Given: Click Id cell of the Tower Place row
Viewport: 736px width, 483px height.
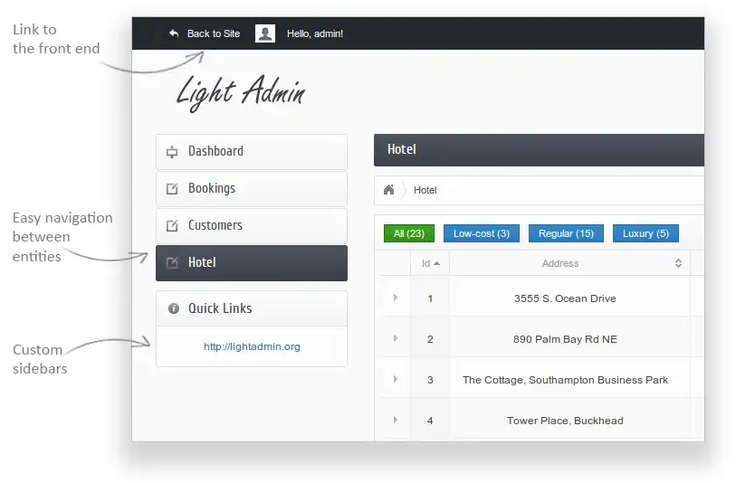Looking at the screenshot, I should 430,419.
